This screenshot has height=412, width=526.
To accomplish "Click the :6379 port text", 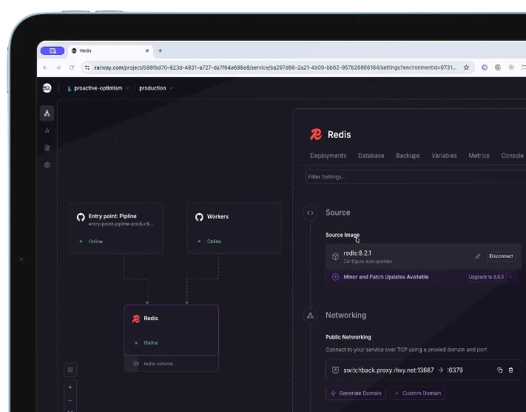I will click(x=455, y=370).
